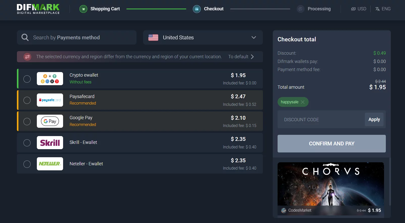This screenshot has height=223, width=405.
Task: Open the USD currency selector
Action: coord(359,9)
